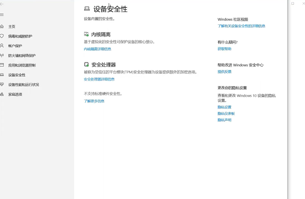Click the 内核隔离 heading icon

86,34
